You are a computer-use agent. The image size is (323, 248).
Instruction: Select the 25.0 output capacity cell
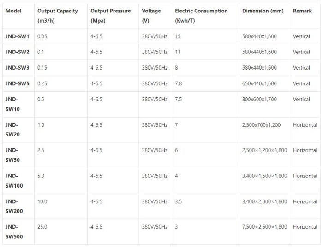[x=42, y=227]
